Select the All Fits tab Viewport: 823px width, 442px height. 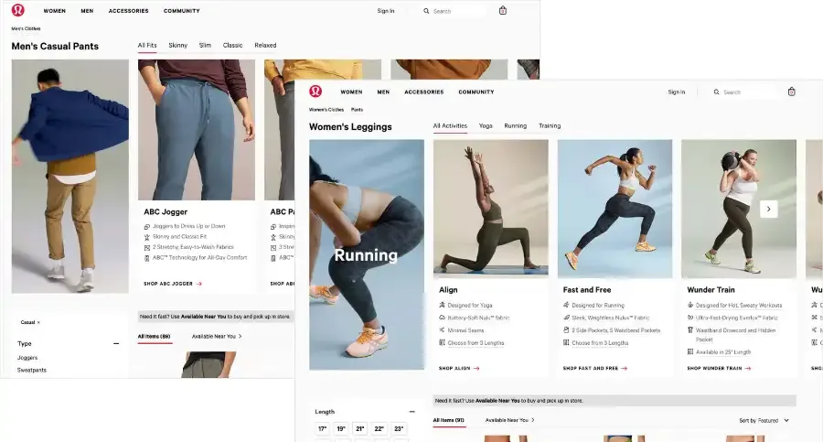tap(147, 45)
